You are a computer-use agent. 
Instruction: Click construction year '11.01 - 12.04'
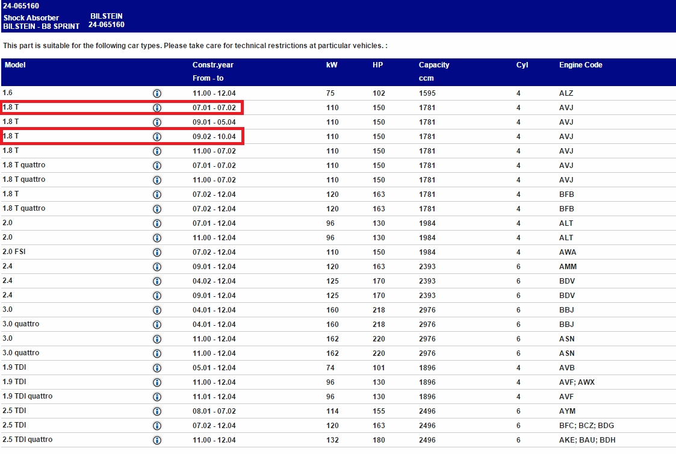[214, 397]
